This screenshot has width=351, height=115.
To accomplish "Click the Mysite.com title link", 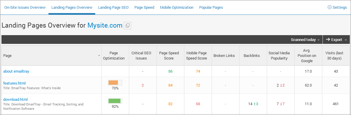I will pyautogui.click(x=105, y=25).
